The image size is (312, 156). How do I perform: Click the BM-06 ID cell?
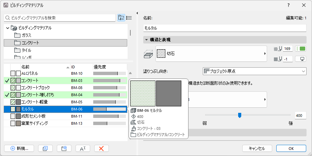[77, 109]
